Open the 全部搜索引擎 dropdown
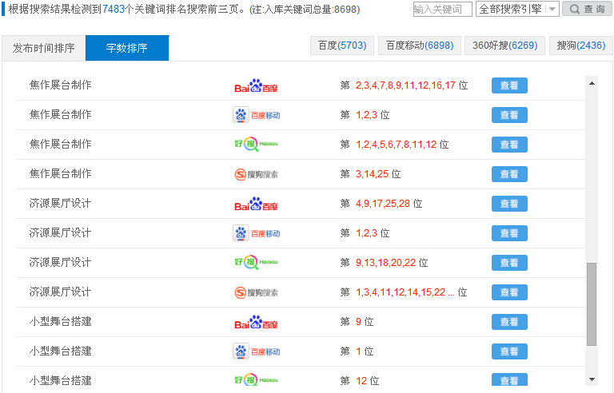This screenshot has width=614, height=393. pyautogui.click(x=517, y=9)
